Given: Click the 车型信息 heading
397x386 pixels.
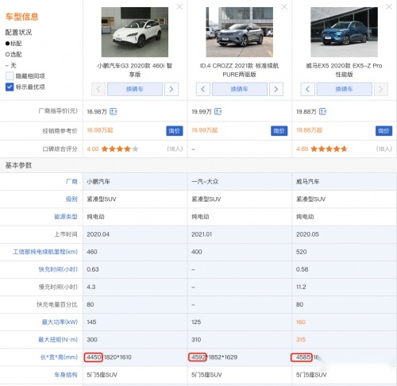Looking at the screenshot, I should point(22,17).
